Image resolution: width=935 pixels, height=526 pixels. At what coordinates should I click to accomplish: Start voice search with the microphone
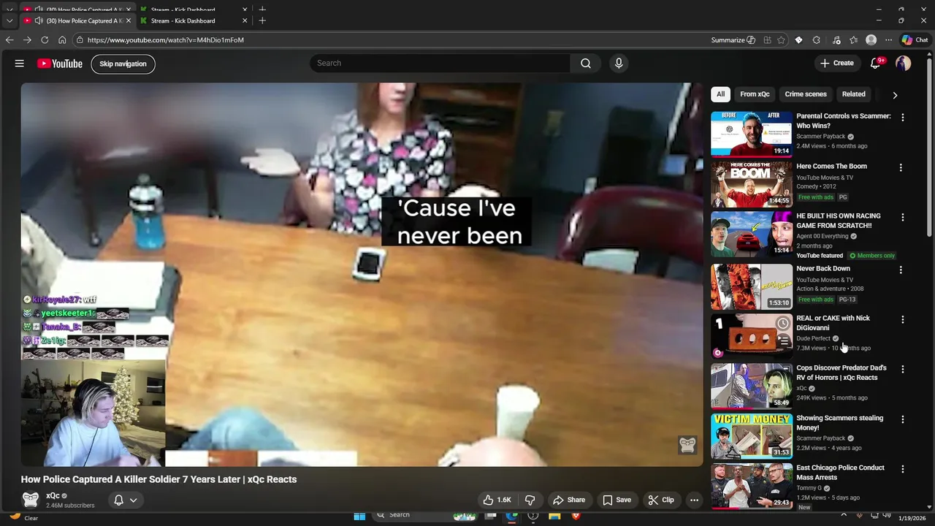pyautogui.click(x=619, y=64)
